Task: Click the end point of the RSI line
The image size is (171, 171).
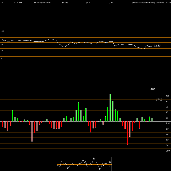Action: pos(152,47)
